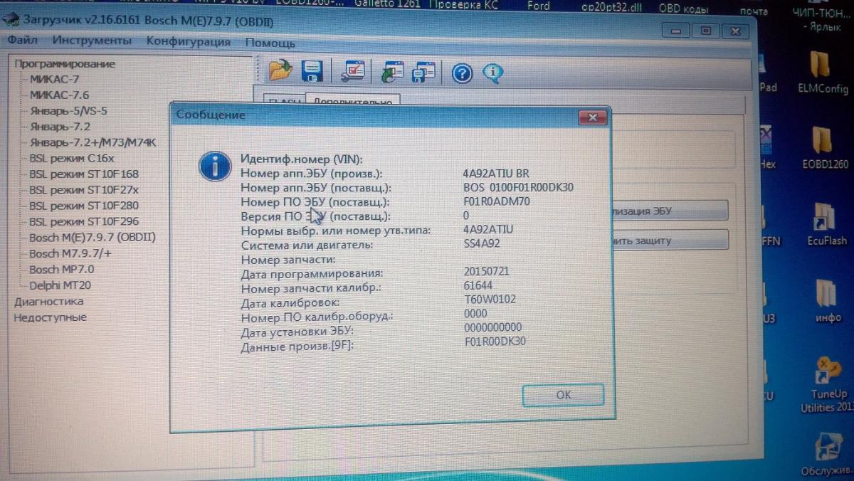Select the Недоступные tree node

(x=50, y=317)
